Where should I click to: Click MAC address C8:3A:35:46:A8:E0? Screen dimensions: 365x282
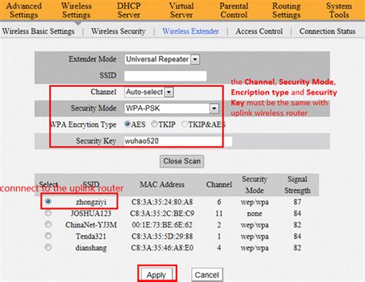pos(162,248)
